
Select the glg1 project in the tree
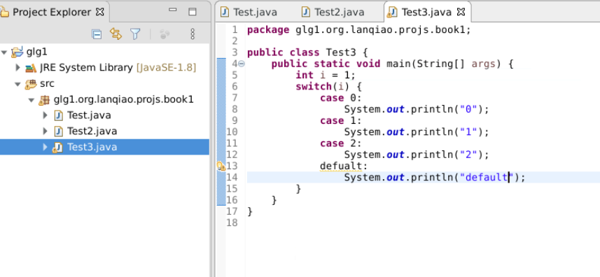click(36, 52)
